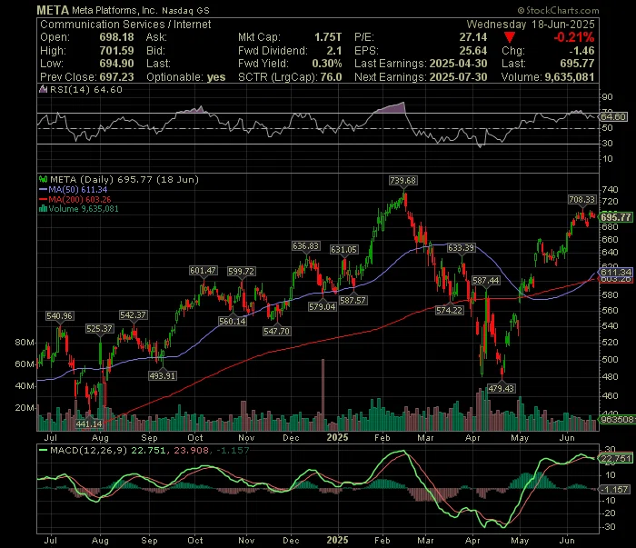Screen dimensions: 636x548
Task: Click the Meta Platforms, Inc. company name
Action: click(x=114, y=11)
